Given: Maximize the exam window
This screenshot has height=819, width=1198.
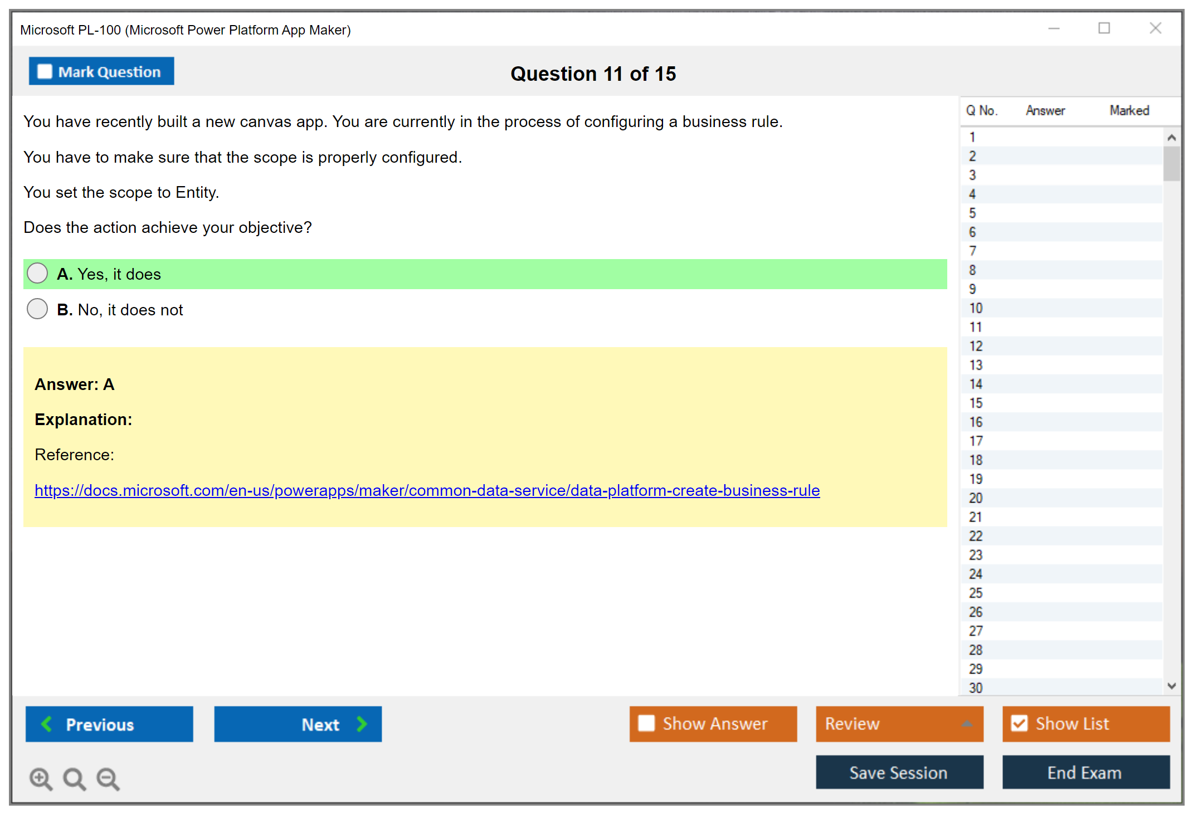Looking at the screenshot, I should [x=1104, y=28].
